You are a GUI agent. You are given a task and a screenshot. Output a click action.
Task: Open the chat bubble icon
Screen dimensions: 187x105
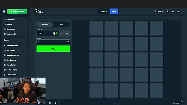178,11
